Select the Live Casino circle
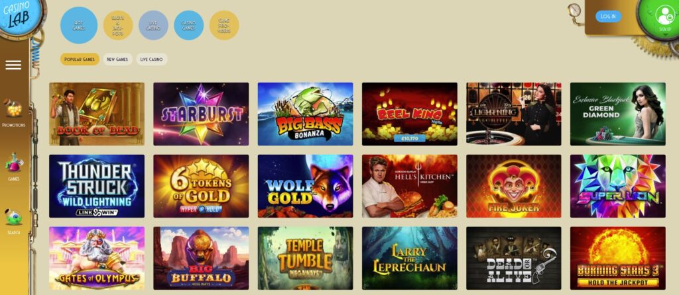The width and height of the screenshot is (679, 295). pyautogui.click(x=153, y=26)
